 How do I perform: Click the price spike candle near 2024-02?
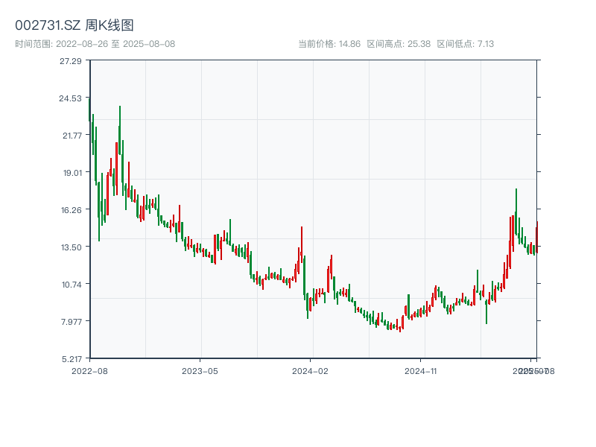[x=301, y=242]
